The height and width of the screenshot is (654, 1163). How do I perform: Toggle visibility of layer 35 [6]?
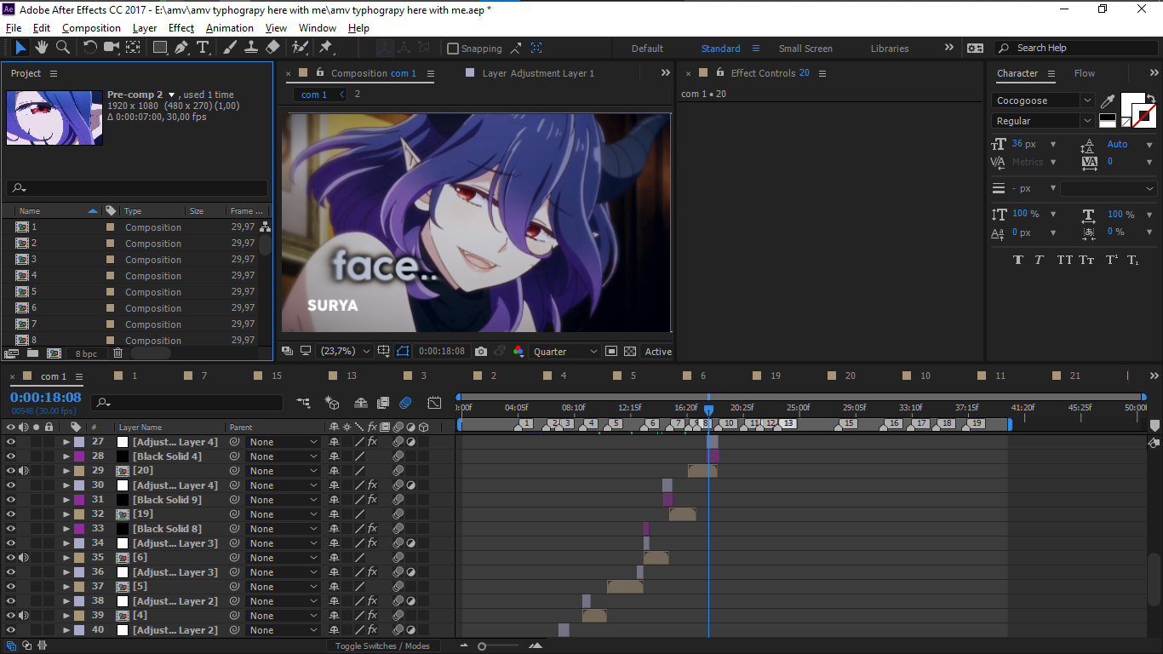coord(11,558)
